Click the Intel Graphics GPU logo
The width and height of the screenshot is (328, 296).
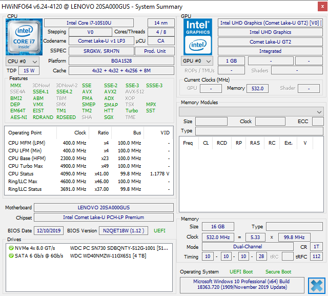[x=198, y=37]
